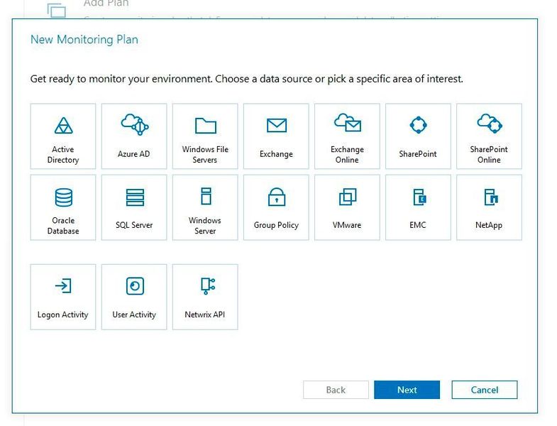Select the SharePoint tile
557x426 pixels.
pos(418,136)
